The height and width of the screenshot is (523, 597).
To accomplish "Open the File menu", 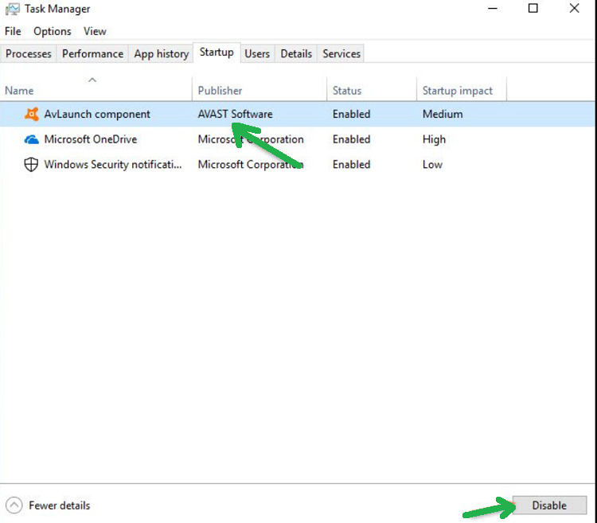I will (x=13, y=31).
